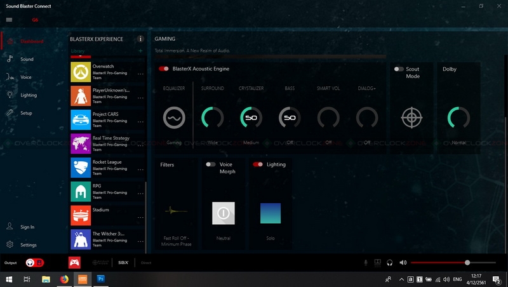Open more options for Rocket League
This screenshot has height=287, width=508.
click(140, 170)
